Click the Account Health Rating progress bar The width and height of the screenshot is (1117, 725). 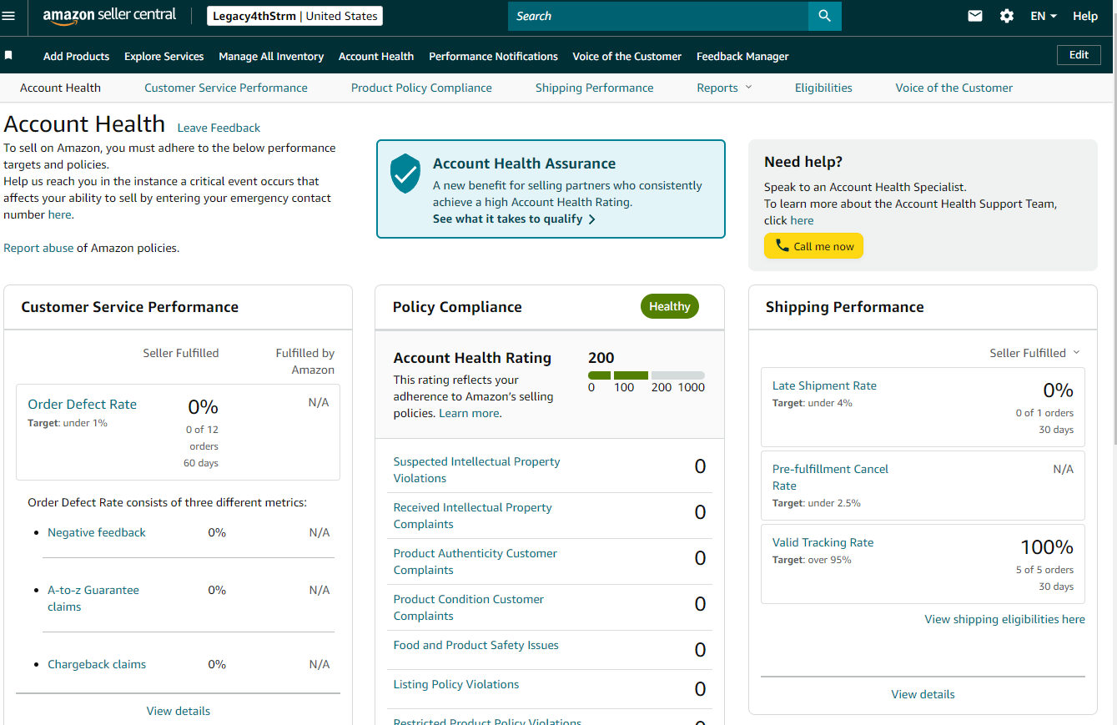[647, 375]
